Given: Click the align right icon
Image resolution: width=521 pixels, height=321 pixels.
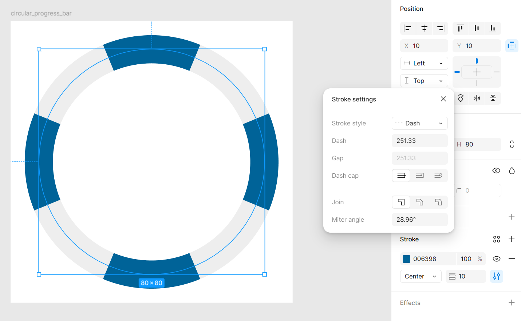Looking at the screenshot, I should click(x=440, y=28).
